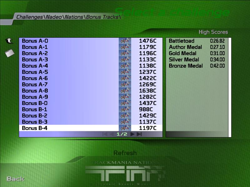Click the folder icon in left sidebar
250x187 pixels.
pos(10,53)
